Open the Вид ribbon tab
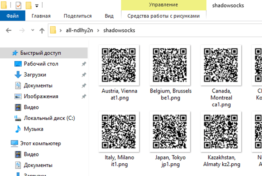The height and width of the screenshot is (176, 262). [x=109, y=16]
